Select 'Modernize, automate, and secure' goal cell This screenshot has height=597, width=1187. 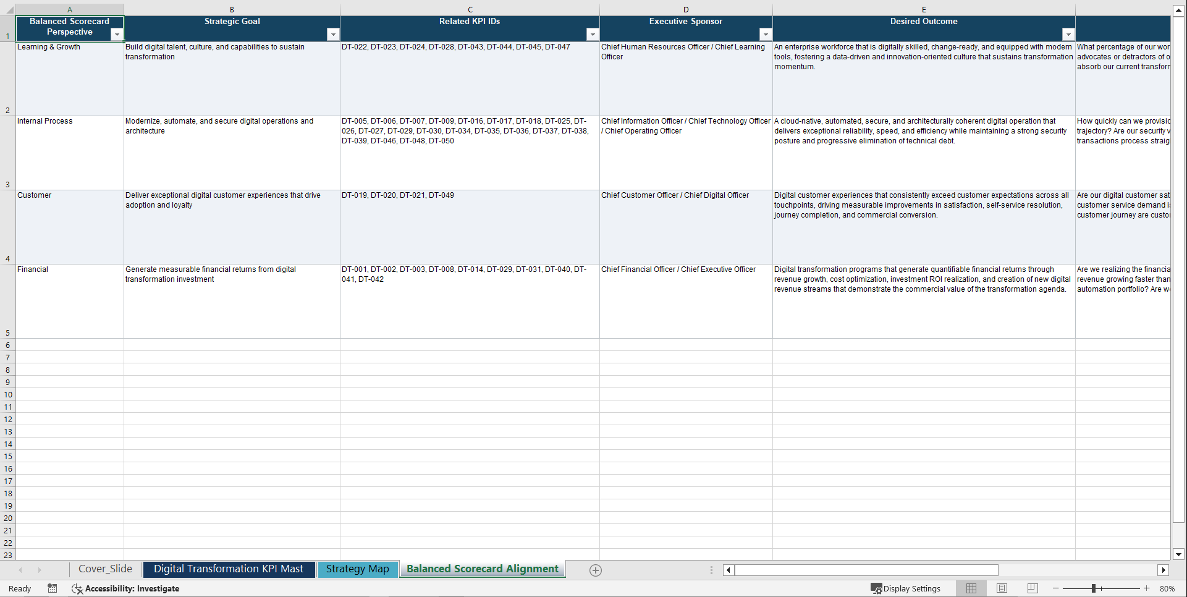pos(232,153)
